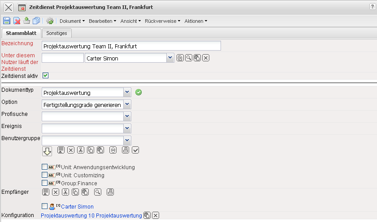The width and height of the screenshot is (377, 222).
Task: Open the Ansicht menu
Action: tap(130, 21)
